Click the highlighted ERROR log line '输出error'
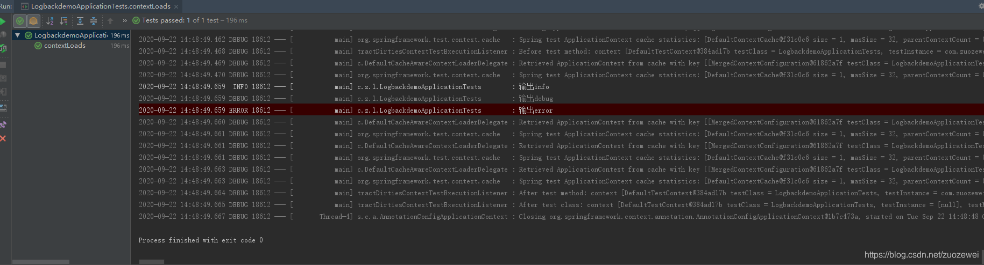 coord(561,111)
